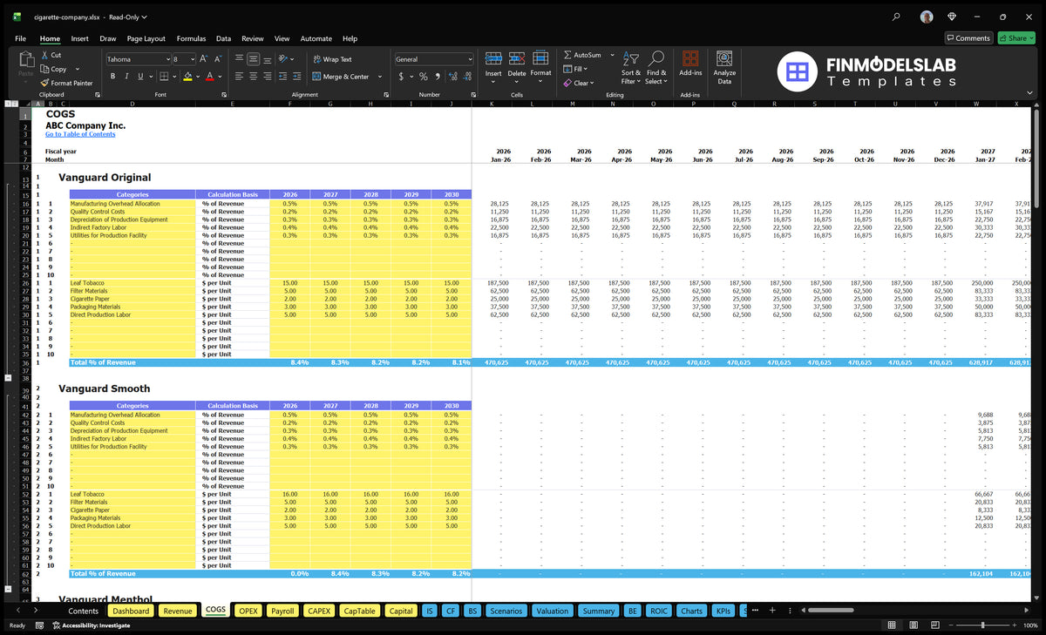Viewport: 1046px width, 635px height.
Task: Select top vertical alignment
Action: pos(240,59)
